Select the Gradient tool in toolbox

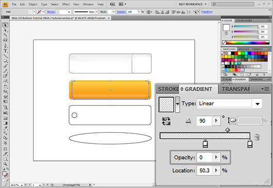(x=5, y=123)
